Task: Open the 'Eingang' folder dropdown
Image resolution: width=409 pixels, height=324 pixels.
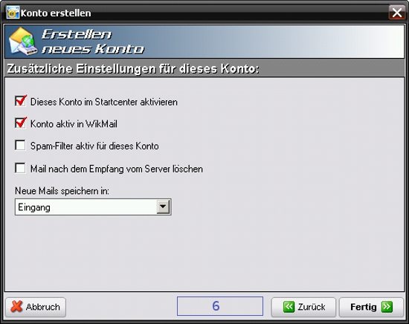Action: pyautogui.click(x=164, y=207)
